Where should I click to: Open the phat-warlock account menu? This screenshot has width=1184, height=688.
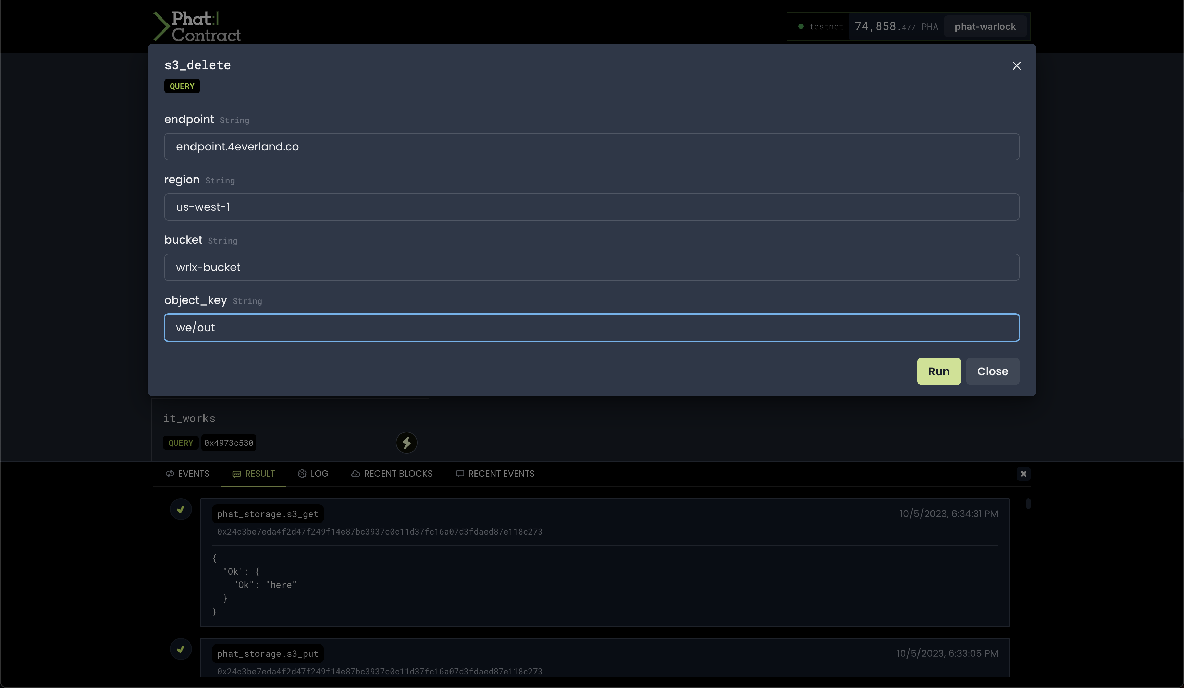tap(985, 27)
